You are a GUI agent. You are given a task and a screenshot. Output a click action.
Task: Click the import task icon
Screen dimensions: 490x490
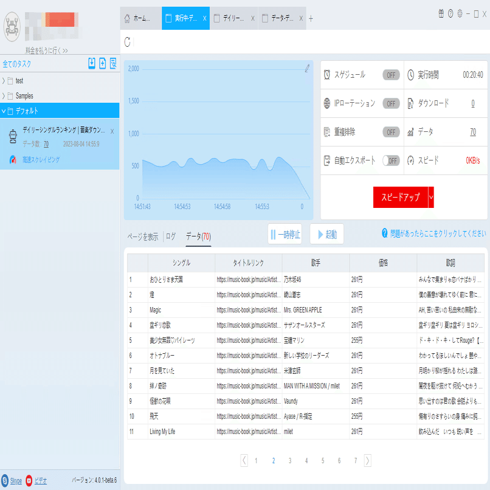click(x=92, y=63)
